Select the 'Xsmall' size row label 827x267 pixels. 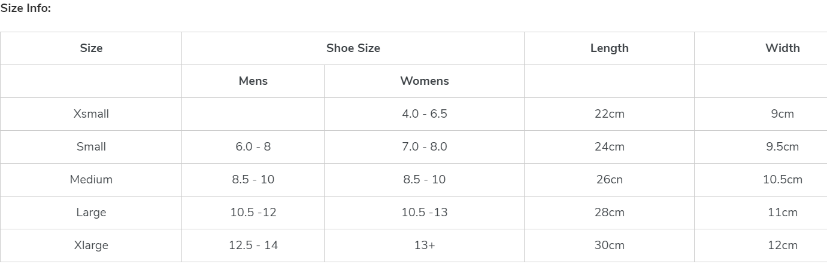(91, 114)
